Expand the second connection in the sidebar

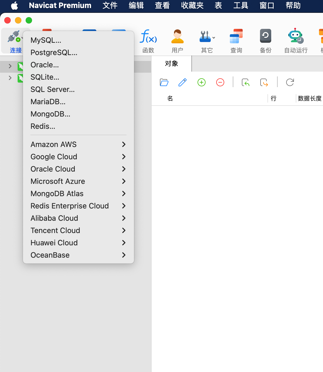tap(10, 78)
